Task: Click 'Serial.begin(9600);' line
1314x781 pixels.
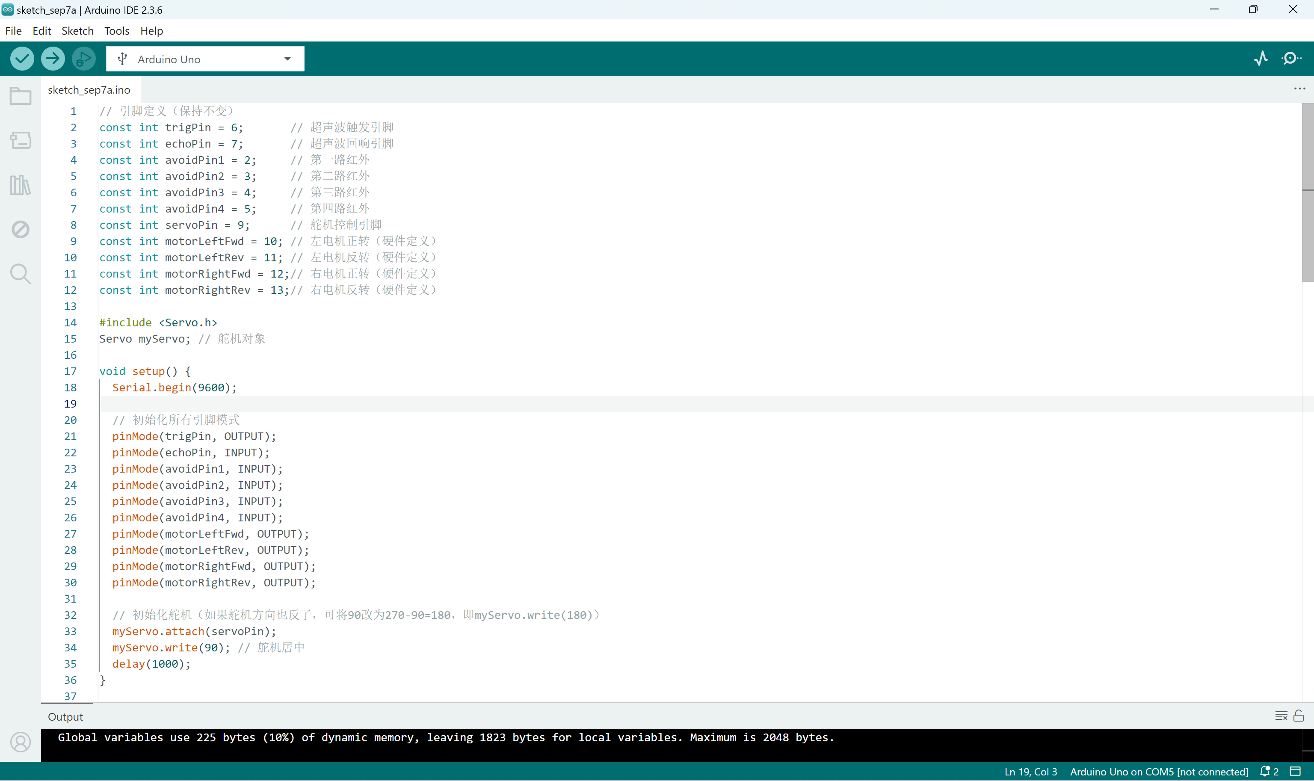Action: tap(175, 388)
